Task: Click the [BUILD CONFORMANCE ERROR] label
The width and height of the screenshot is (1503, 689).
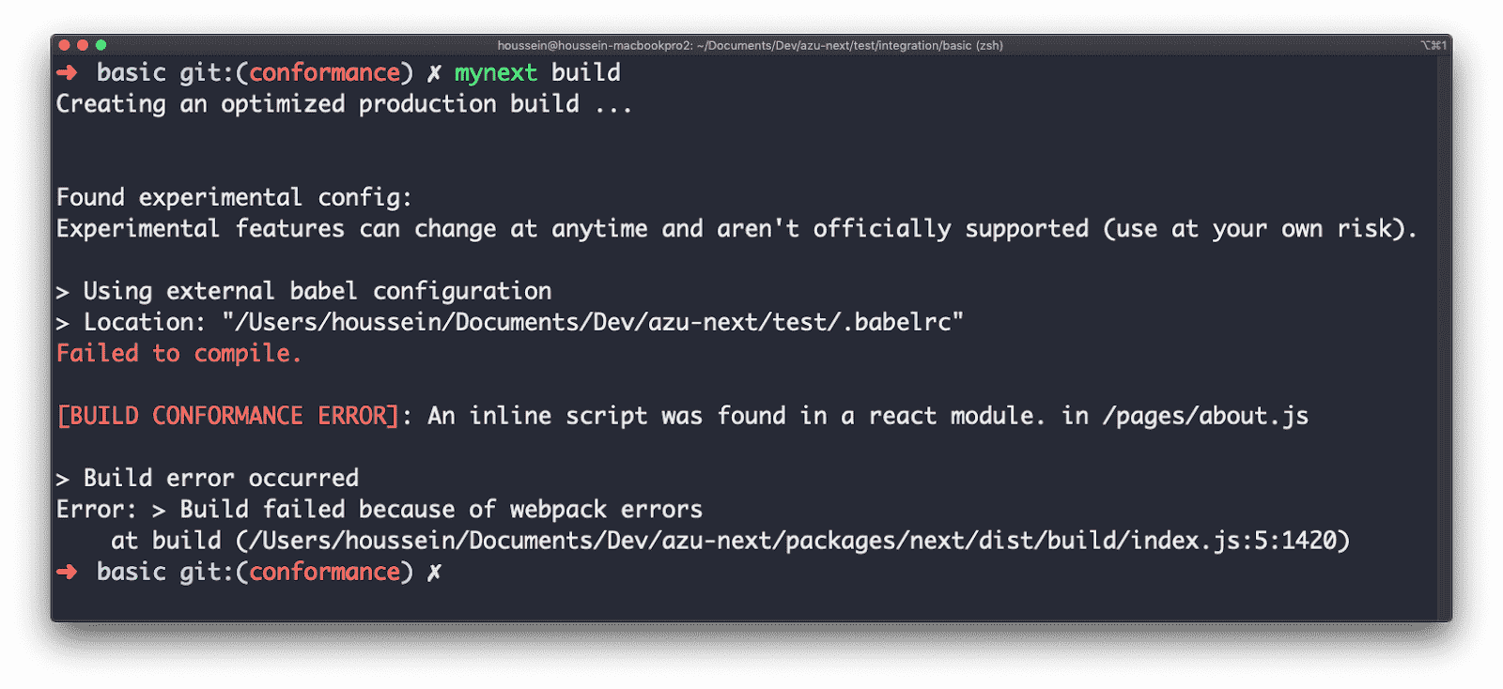Action: 228,416
